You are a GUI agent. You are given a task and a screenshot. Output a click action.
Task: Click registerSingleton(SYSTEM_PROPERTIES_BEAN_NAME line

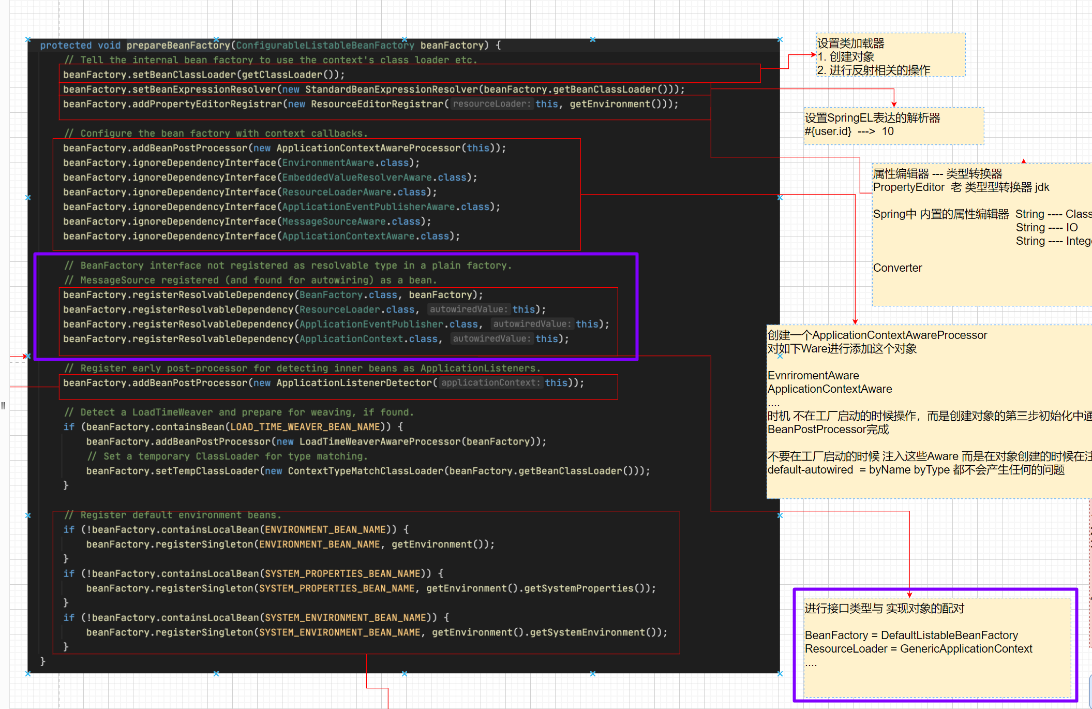[x=371, y=588]
